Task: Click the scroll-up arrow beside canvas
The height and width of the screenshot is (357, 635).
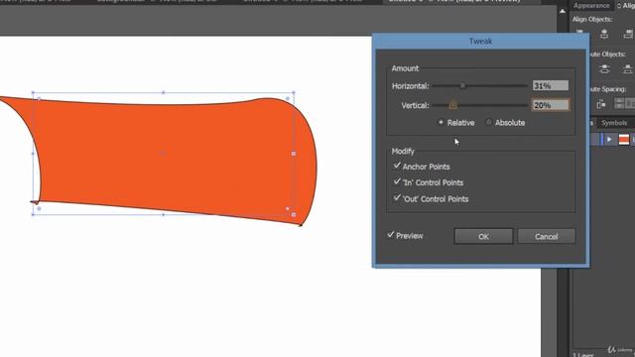Action: click(x=563, y=11)
